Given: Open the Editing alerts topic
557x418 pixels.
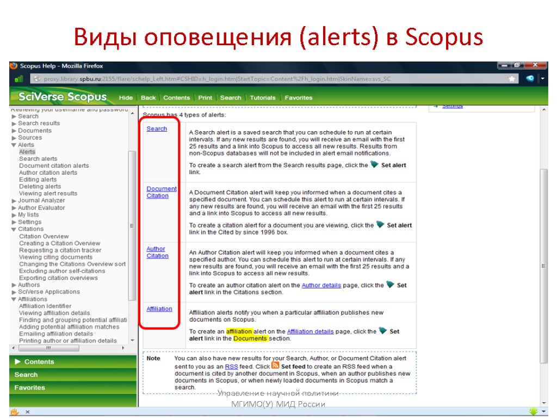Looking at the screenshot, I should tap(38, 180).
